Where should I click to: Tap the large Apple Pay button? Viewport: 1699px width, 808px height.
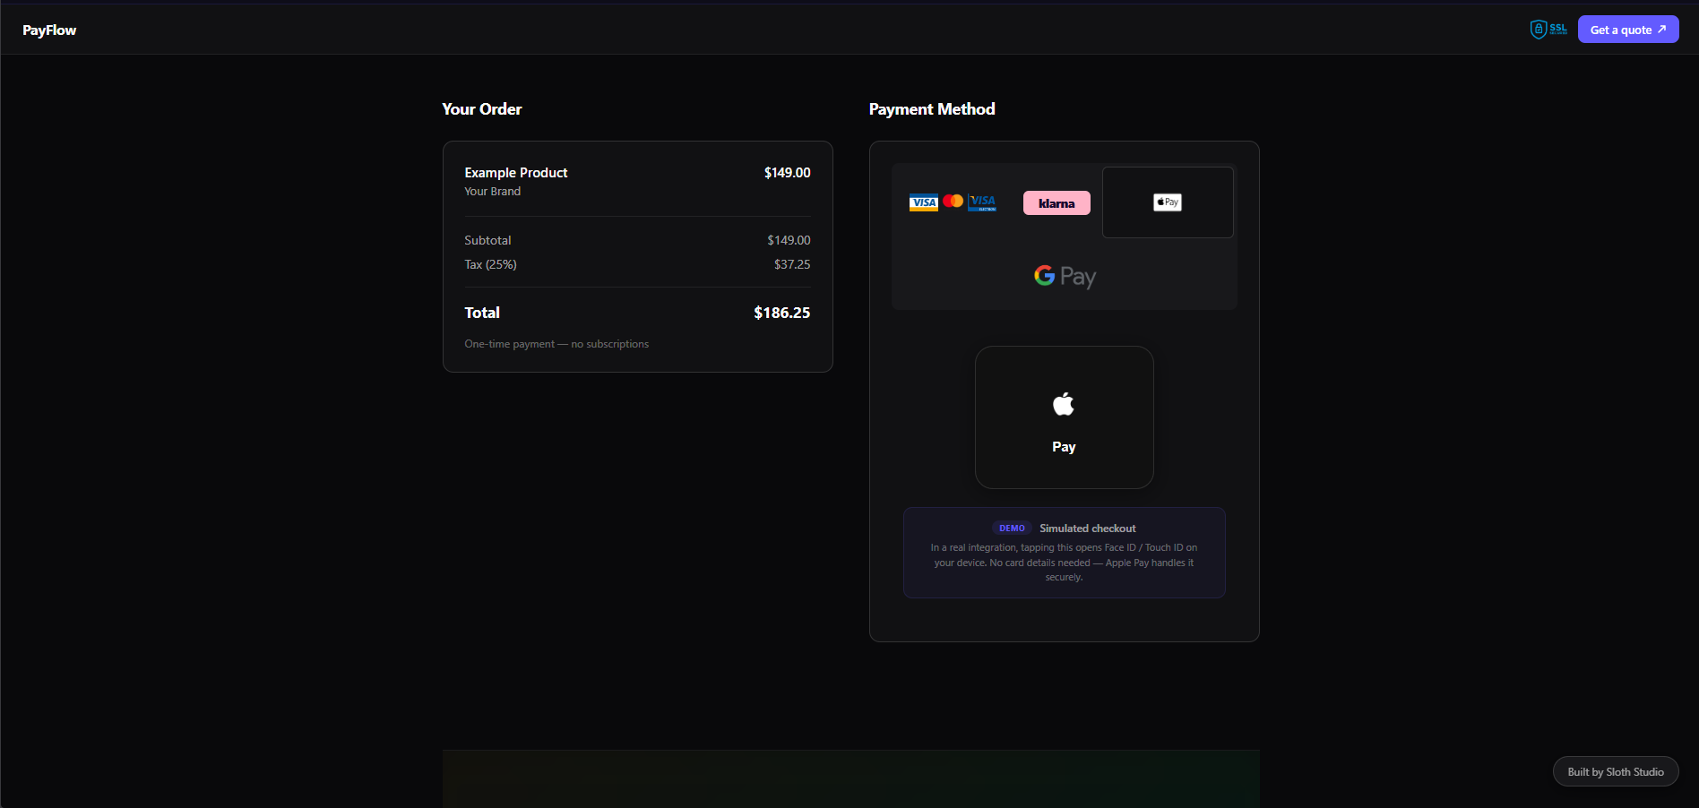point(1064,417)
